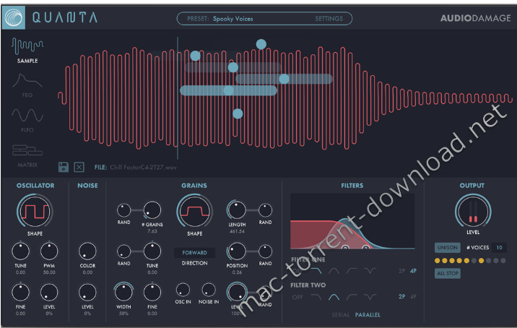Open the Settings menu
The height and width of the screenshot is (328, 517).
pyautogui.click(x=329, y=19)
